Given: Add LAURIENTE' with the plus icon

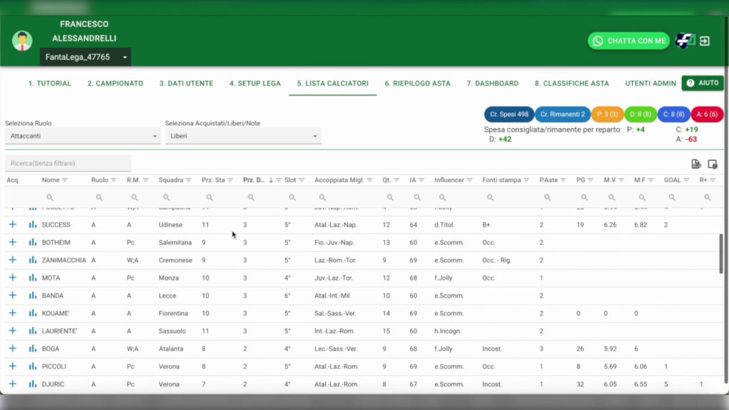Looking at the screenshot, I should tap(13, 330).
